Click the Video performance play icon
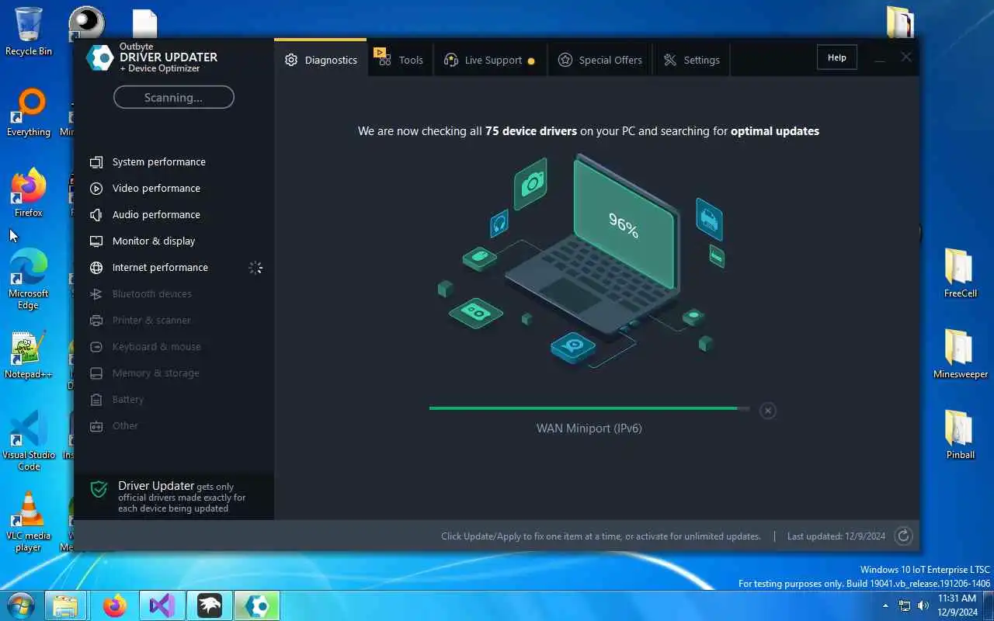994x621 pixels. 96,188
